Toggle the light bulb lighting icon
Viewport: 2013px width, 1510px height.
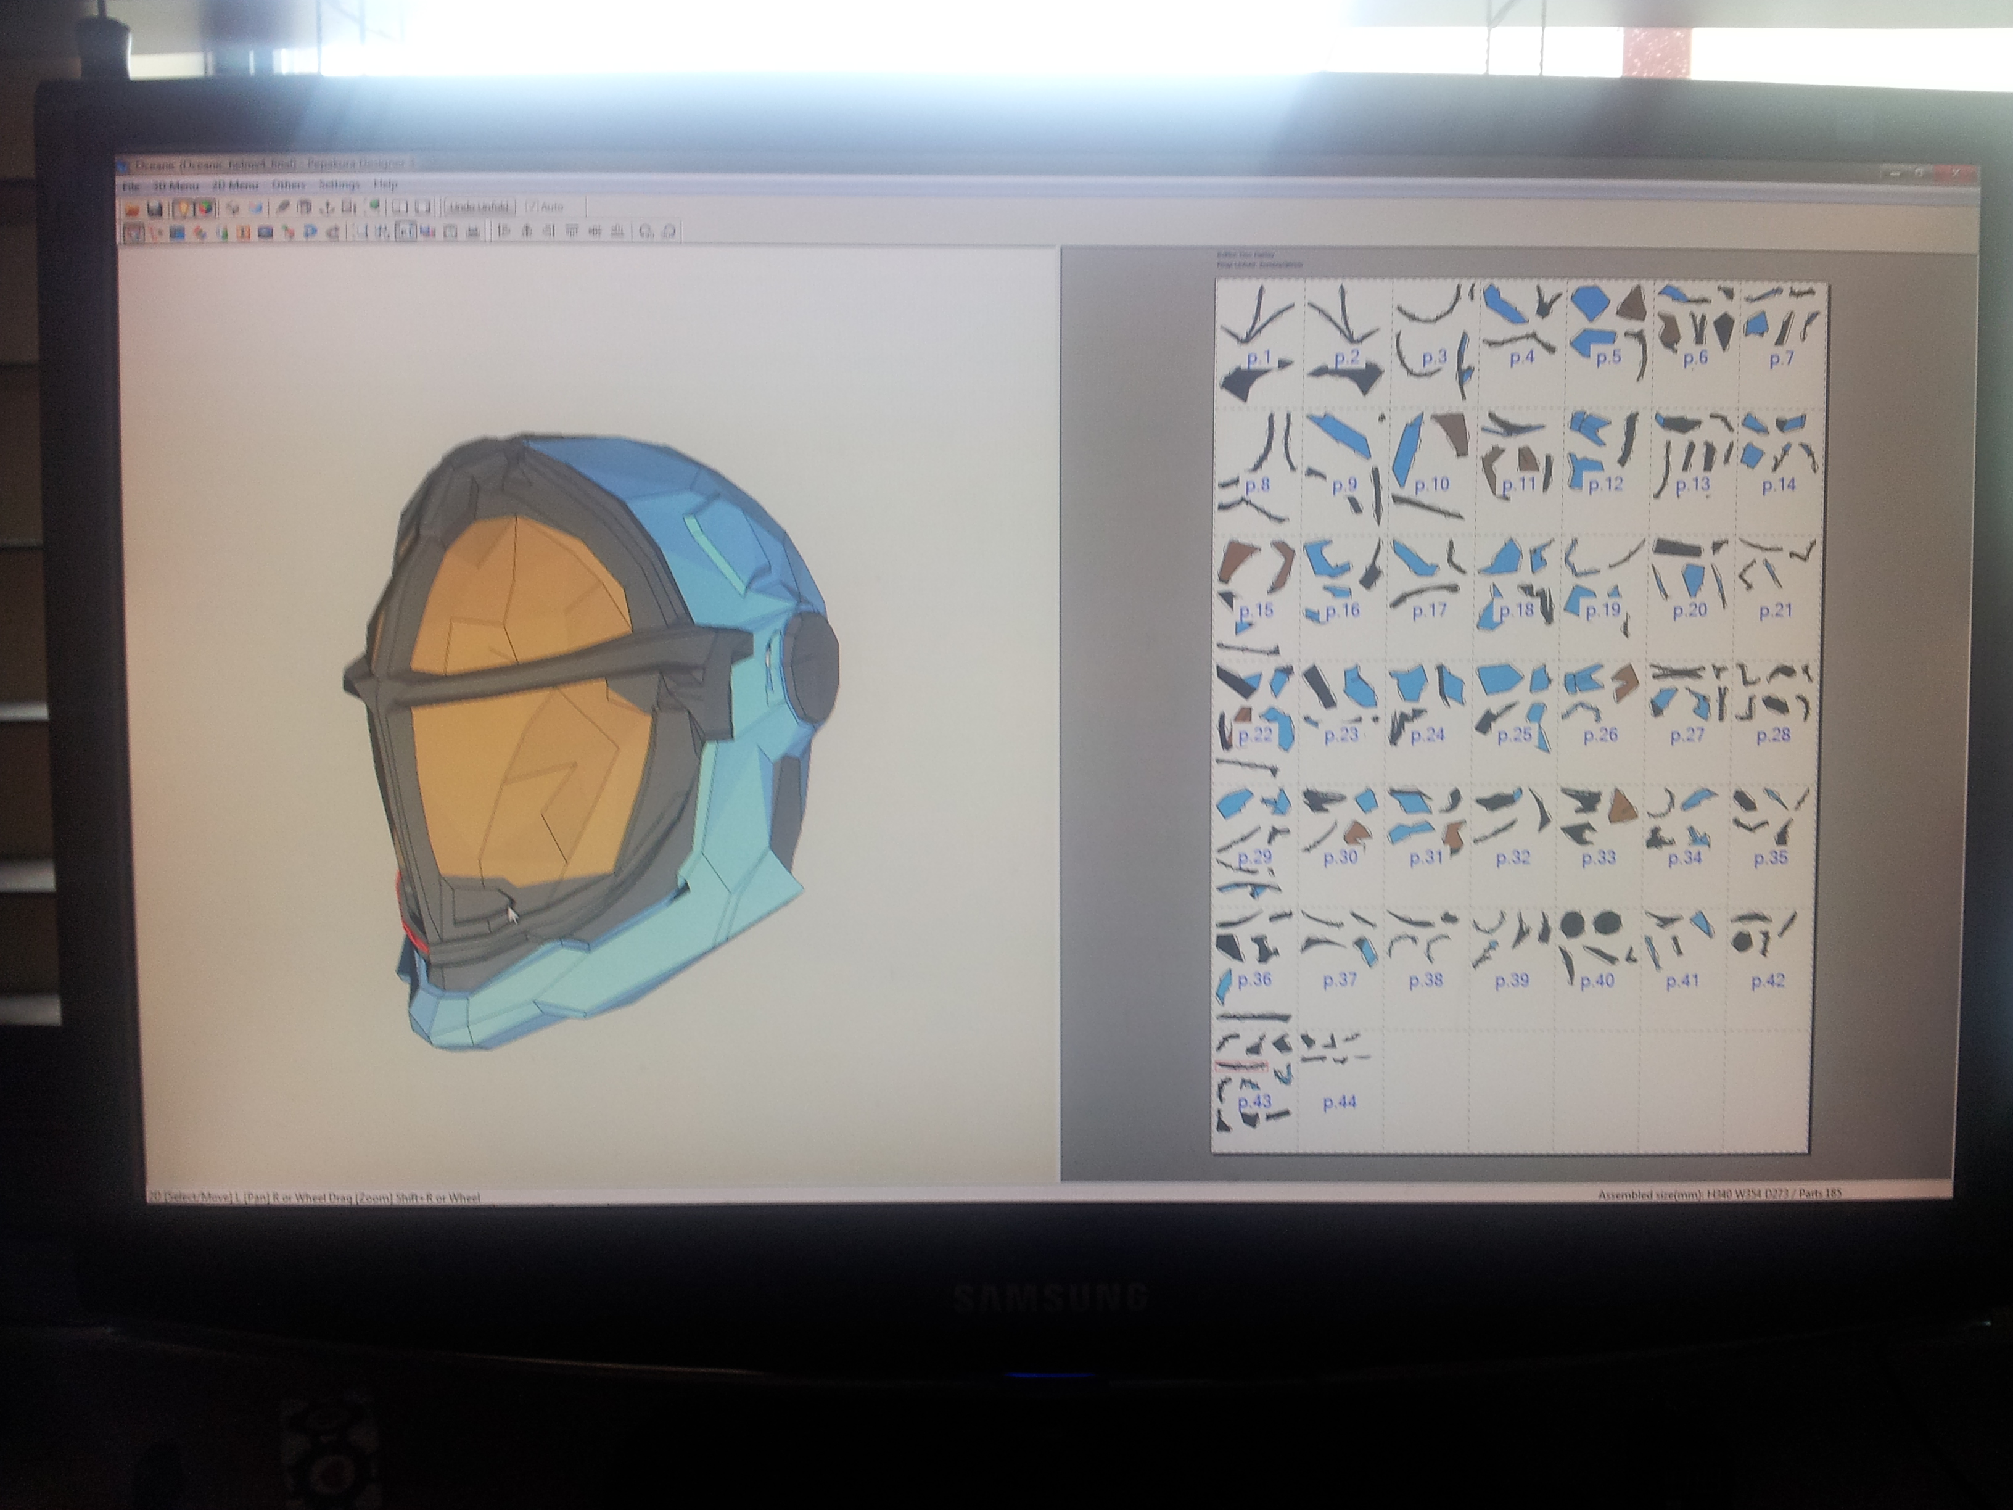tap(185, 208)
